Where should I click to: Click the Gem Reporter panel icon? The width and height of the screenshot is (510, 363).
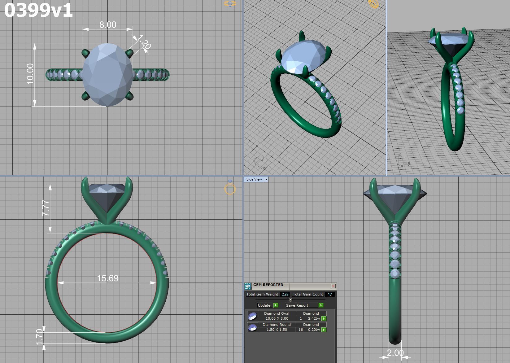point(247,286)
